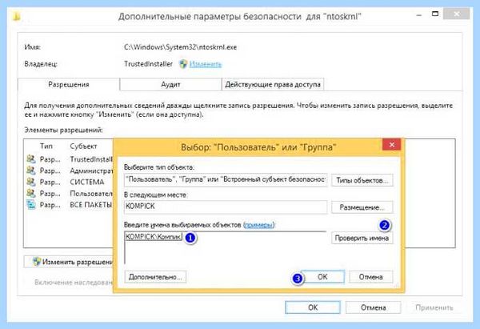Click the Изменить разрешения button

69,262
